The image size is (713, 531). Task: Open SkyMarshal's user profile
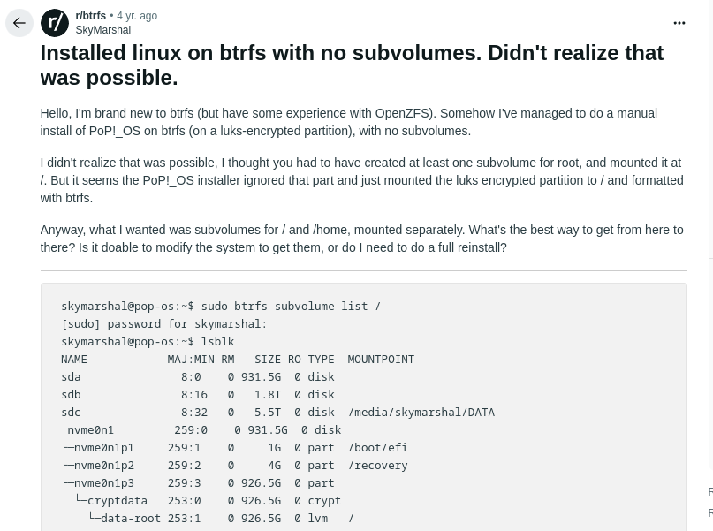pos(103,29)
